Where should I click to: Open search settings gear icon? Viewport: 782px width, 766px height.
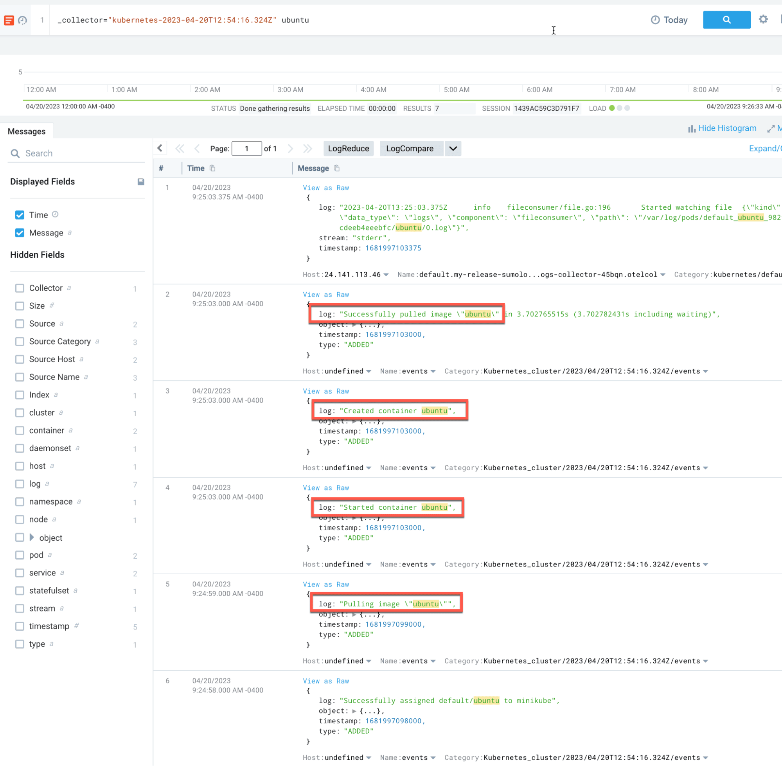tap(763, 19)
